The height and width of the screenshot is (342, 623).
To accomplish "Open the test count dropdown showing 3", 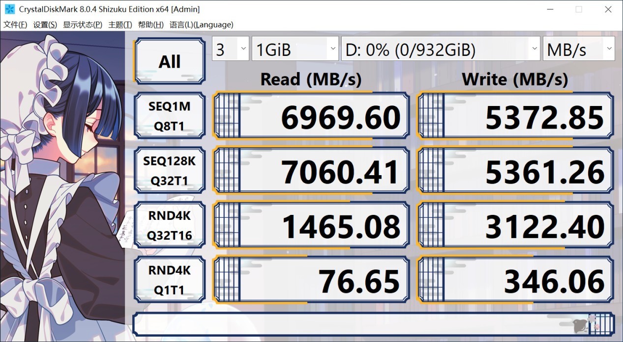I will 231,49.
